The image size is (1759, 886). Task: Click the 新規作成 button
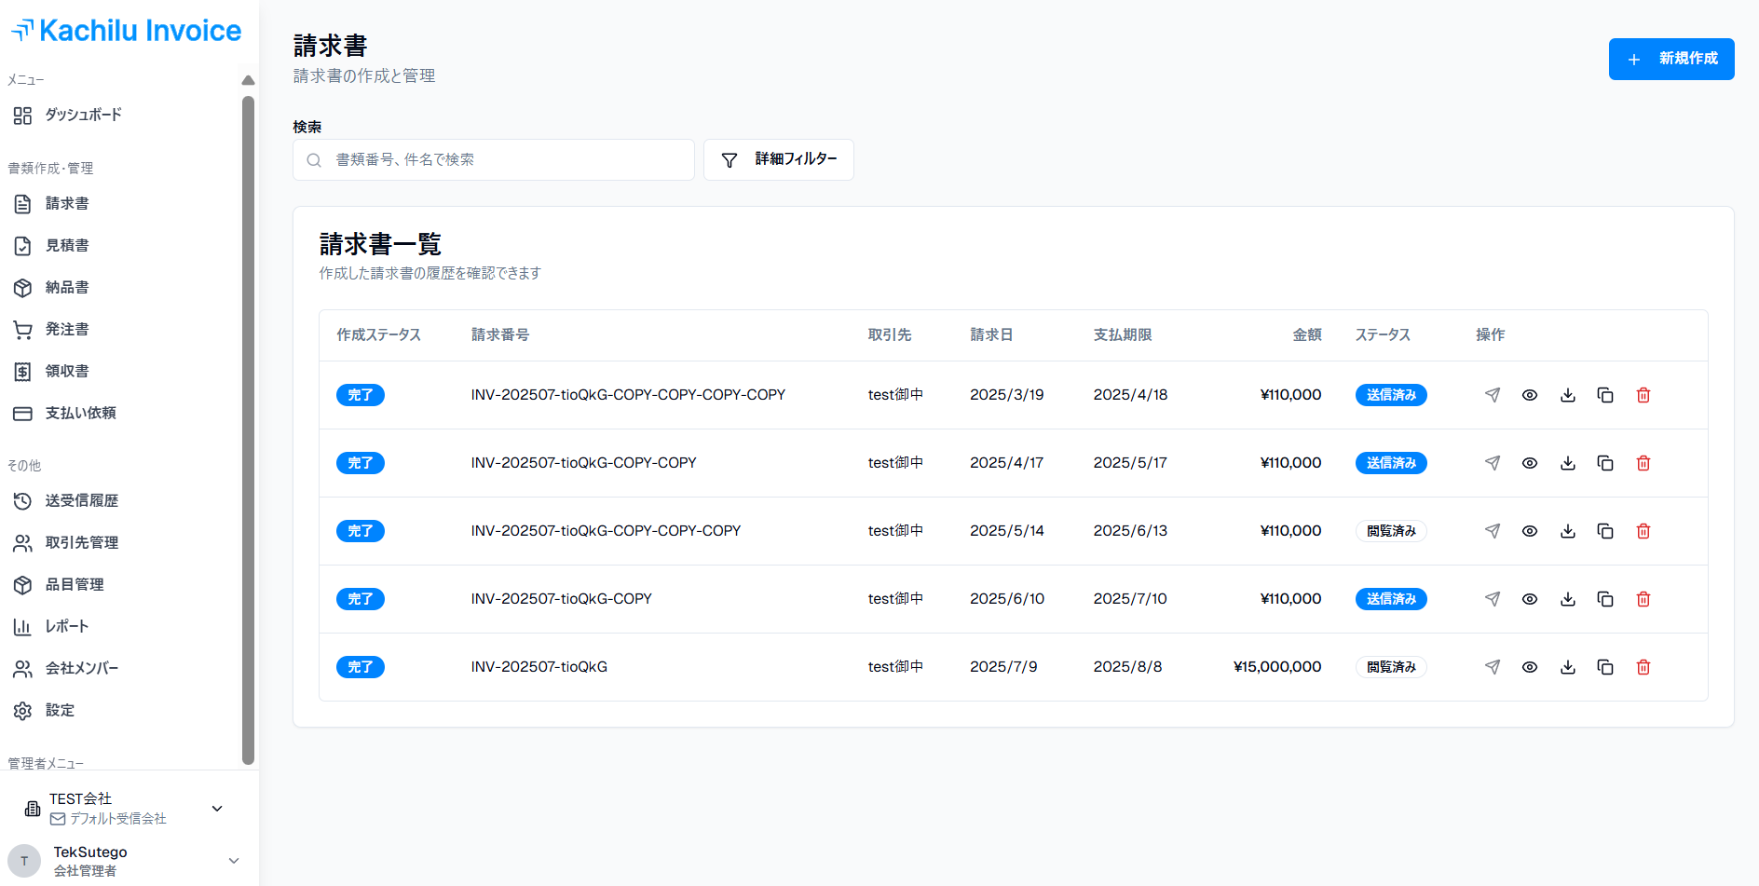pos(1670,59)
